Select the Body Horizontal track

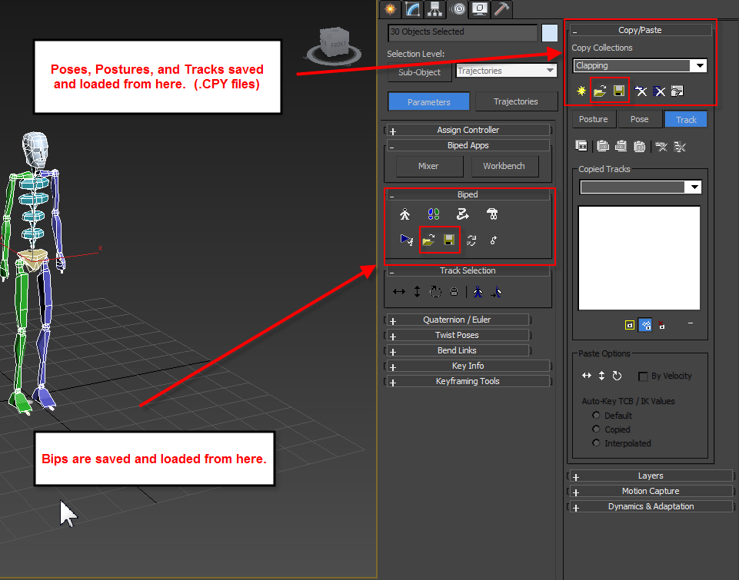click(x=398, y=292)
